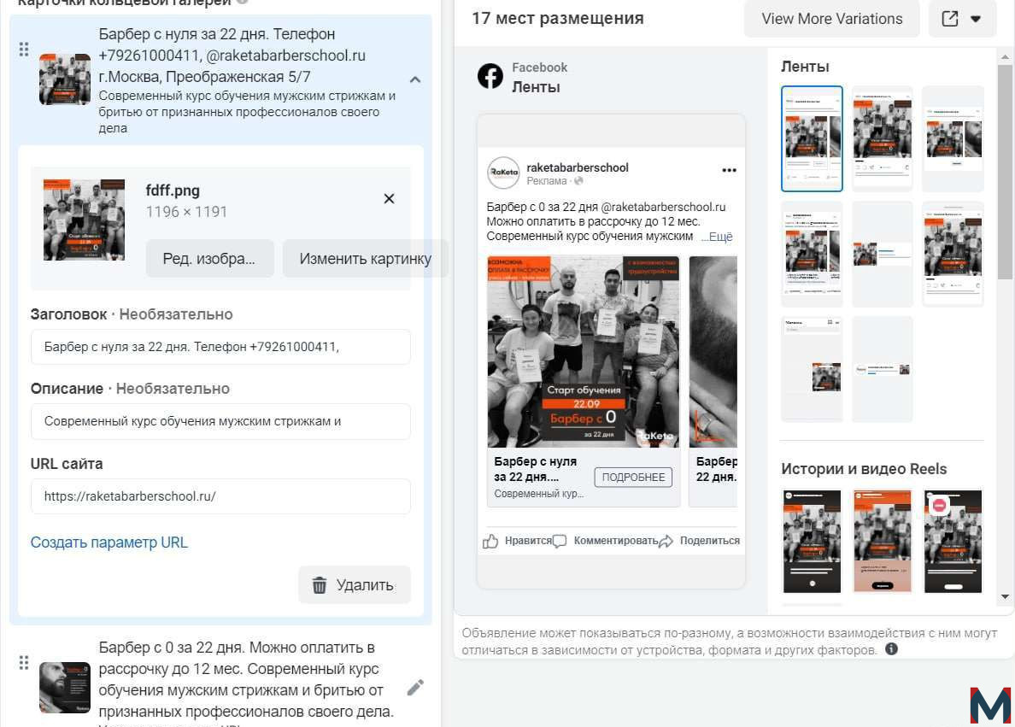Image resolution: width=1015 pixels, height=727 pixels.
Task: Select the first carousel image in the ad preview
Action: point(584,352)
